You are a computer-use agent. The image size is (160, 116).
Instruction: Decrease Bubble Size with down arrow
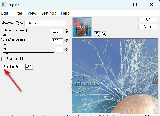point(66,32)
